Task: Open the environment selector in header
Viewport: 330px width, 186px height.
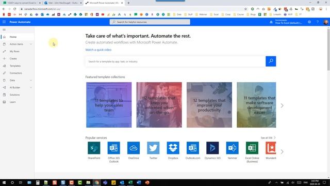Action: coord(288,22)
